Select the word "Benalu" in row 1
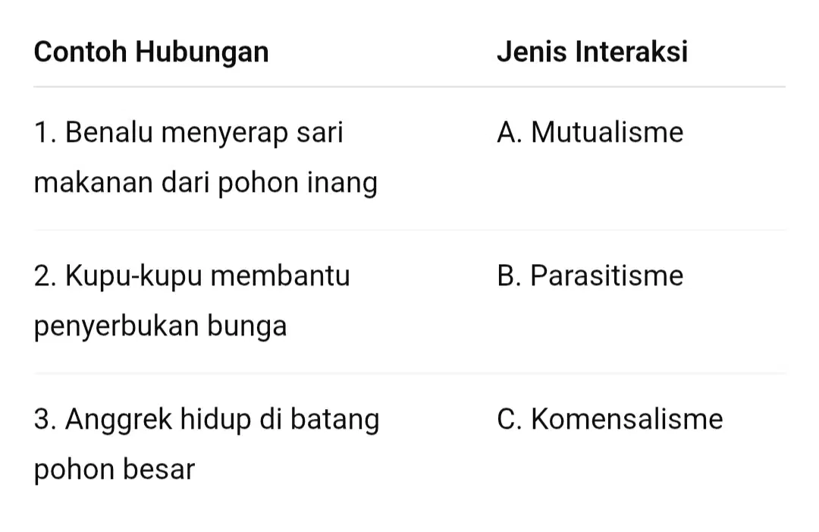 pos(109,132)
